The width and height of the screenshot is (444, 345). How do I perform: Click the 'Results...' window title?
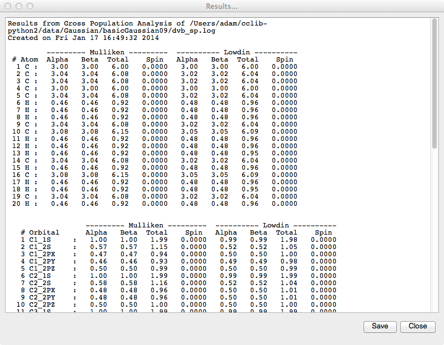[x=221, y=6]
